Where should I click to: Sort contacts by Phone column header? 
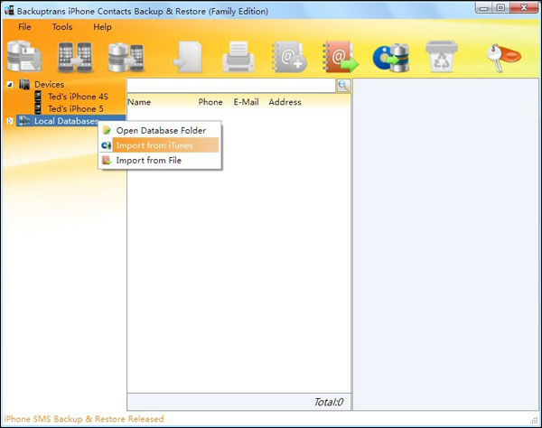[210, 102]
